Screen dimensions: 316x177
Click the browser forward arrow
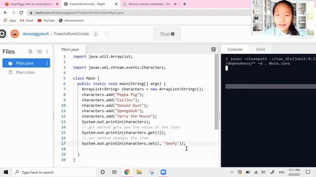13,13
